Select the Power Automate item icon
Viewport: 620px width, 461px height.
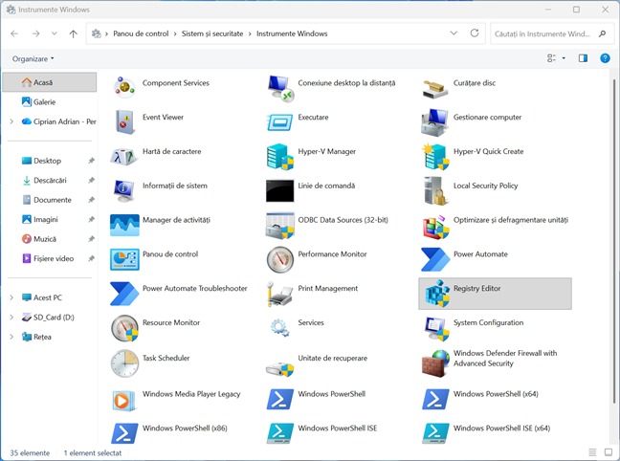tap(435, 259)
